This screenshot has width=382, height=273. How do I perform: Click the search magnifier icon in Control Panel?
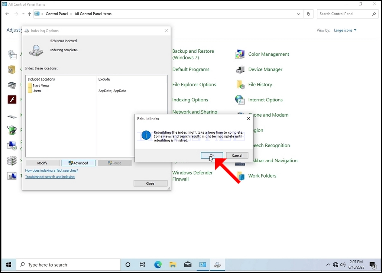374,14
